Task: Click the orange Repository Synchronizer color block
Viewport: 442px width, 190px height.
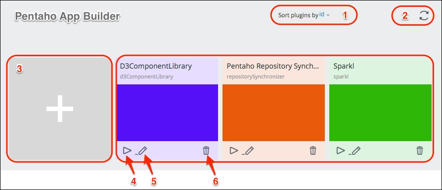Action: pyautogui.click(x=273, y=113)
